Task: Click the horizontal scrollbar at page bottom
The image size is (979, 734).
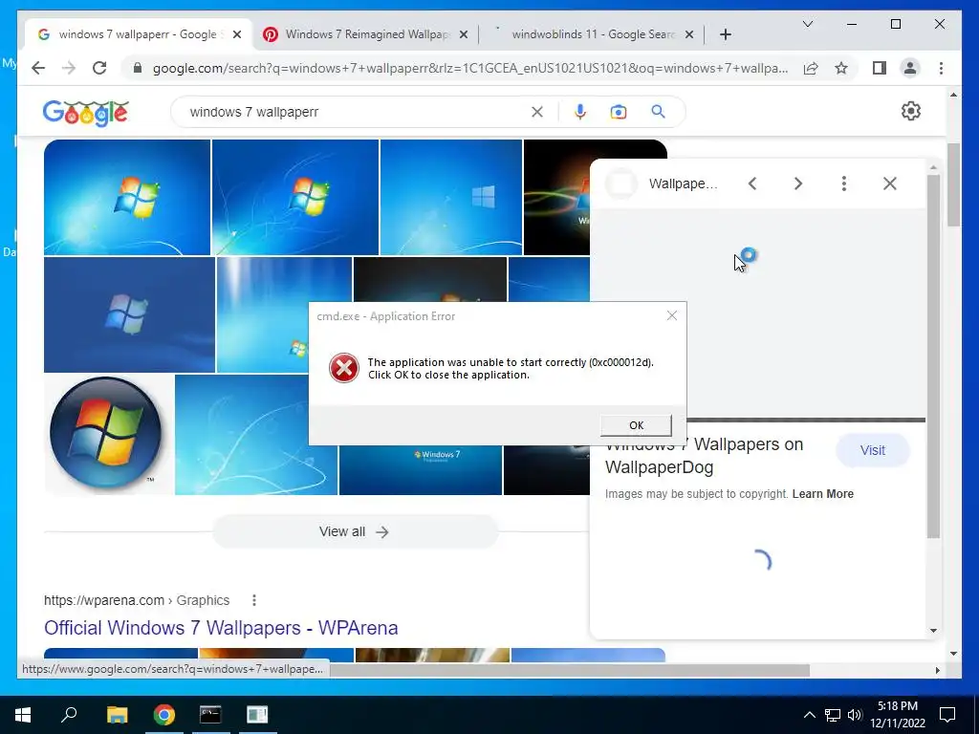Action: (570, 670)
